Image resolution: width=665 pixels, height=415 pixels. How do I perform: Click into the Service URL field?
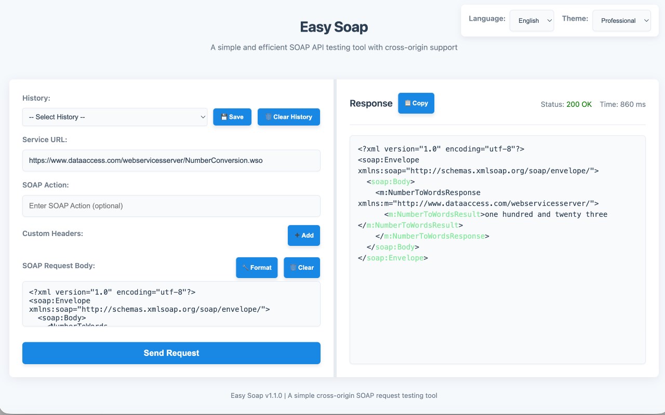coord(171,161)
